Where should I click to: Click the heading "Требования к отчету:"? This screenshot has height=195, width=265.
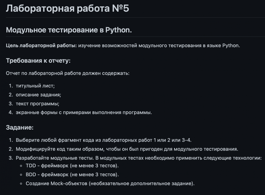click(38, 61)
